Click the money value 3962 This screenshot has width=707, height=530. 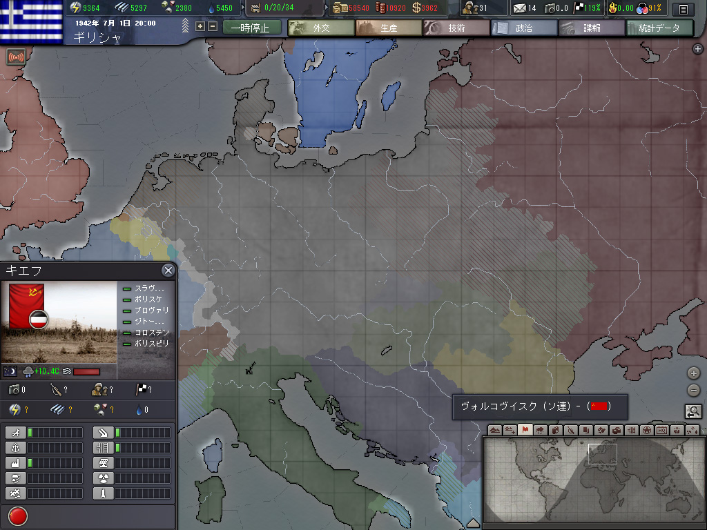(x=429, y=8)
